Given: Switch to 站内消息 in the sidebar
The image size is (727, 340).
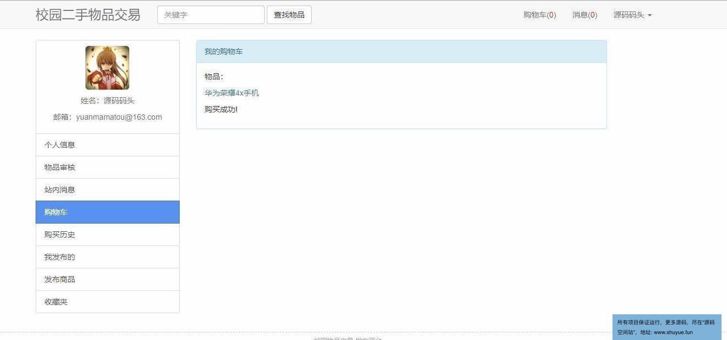Looking at the screenshot, I should 107,190.
